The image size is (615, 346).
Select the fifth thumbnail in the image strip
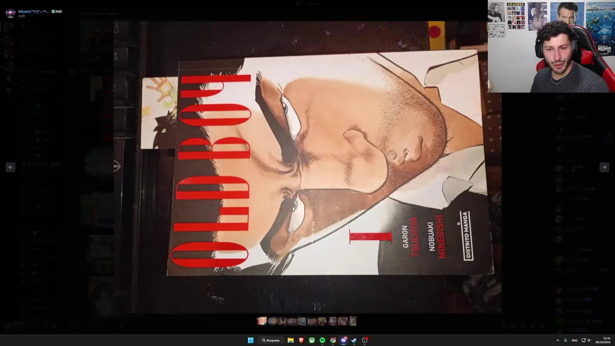pyautogui.click(x=302, y=321)
